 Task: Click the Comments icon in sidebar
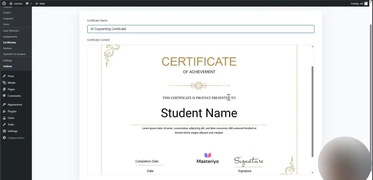tap(4, 96)
